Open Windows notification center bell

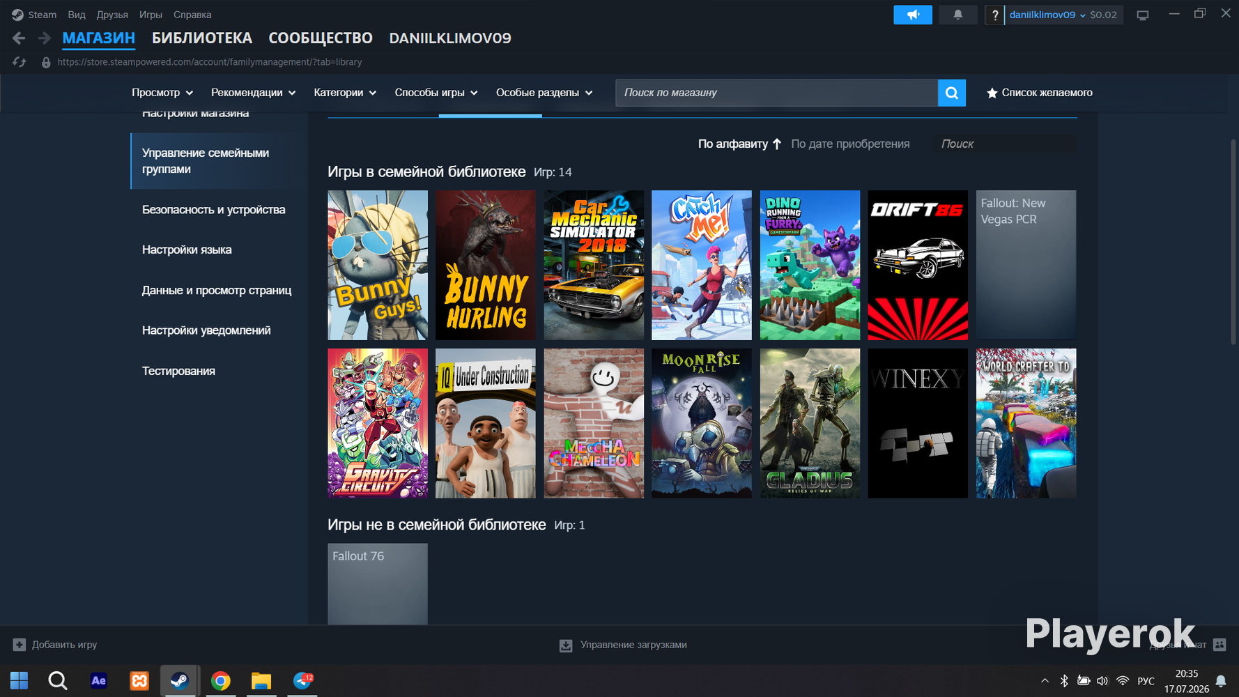(1221, 681)
